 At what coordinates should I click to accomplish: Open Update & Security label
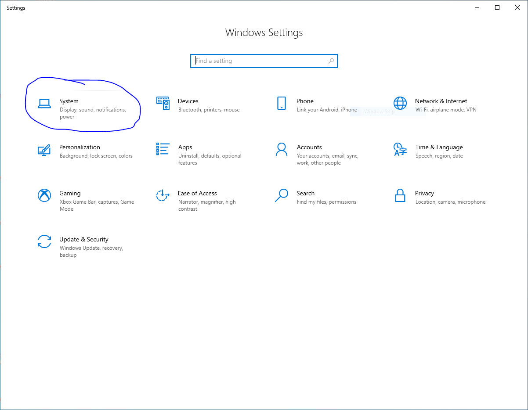click(x=84, y=239)
